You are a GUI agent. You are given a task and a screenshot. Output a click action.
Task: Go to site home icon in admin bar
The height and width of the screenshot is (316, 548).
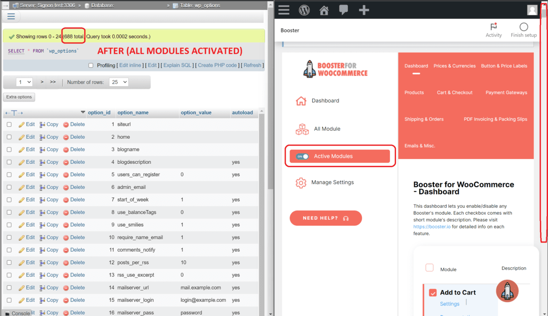pyautogui.click(x=324, y=10)
